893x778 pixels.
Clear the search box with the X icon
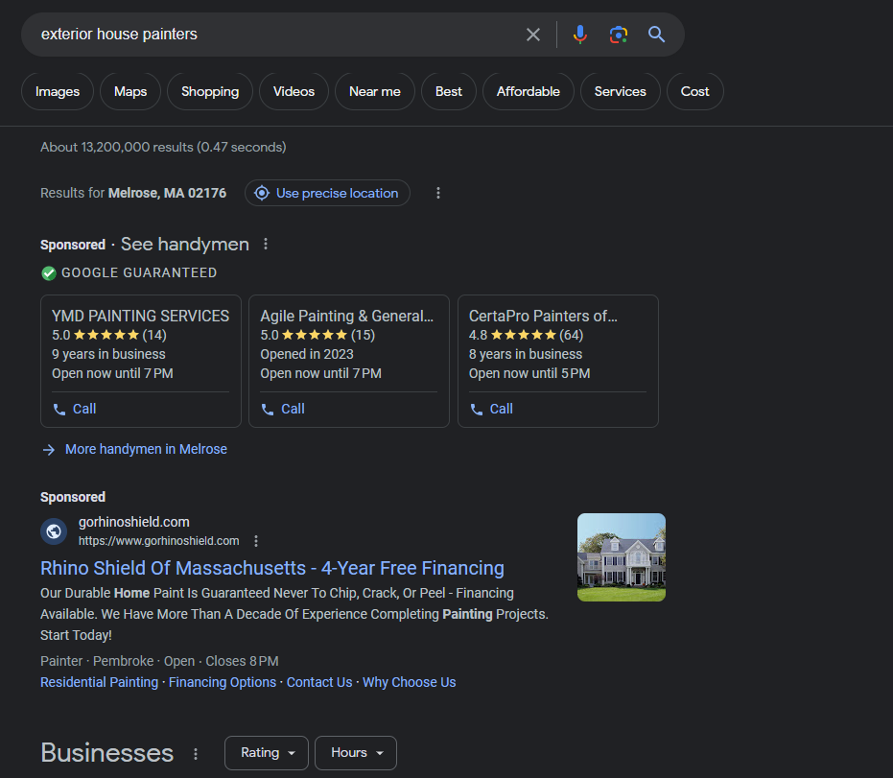(x=533, y=35)
